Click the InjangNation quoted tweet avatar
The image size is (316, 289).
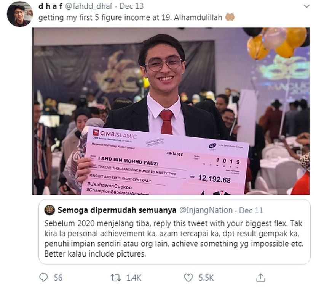point(49,210)
